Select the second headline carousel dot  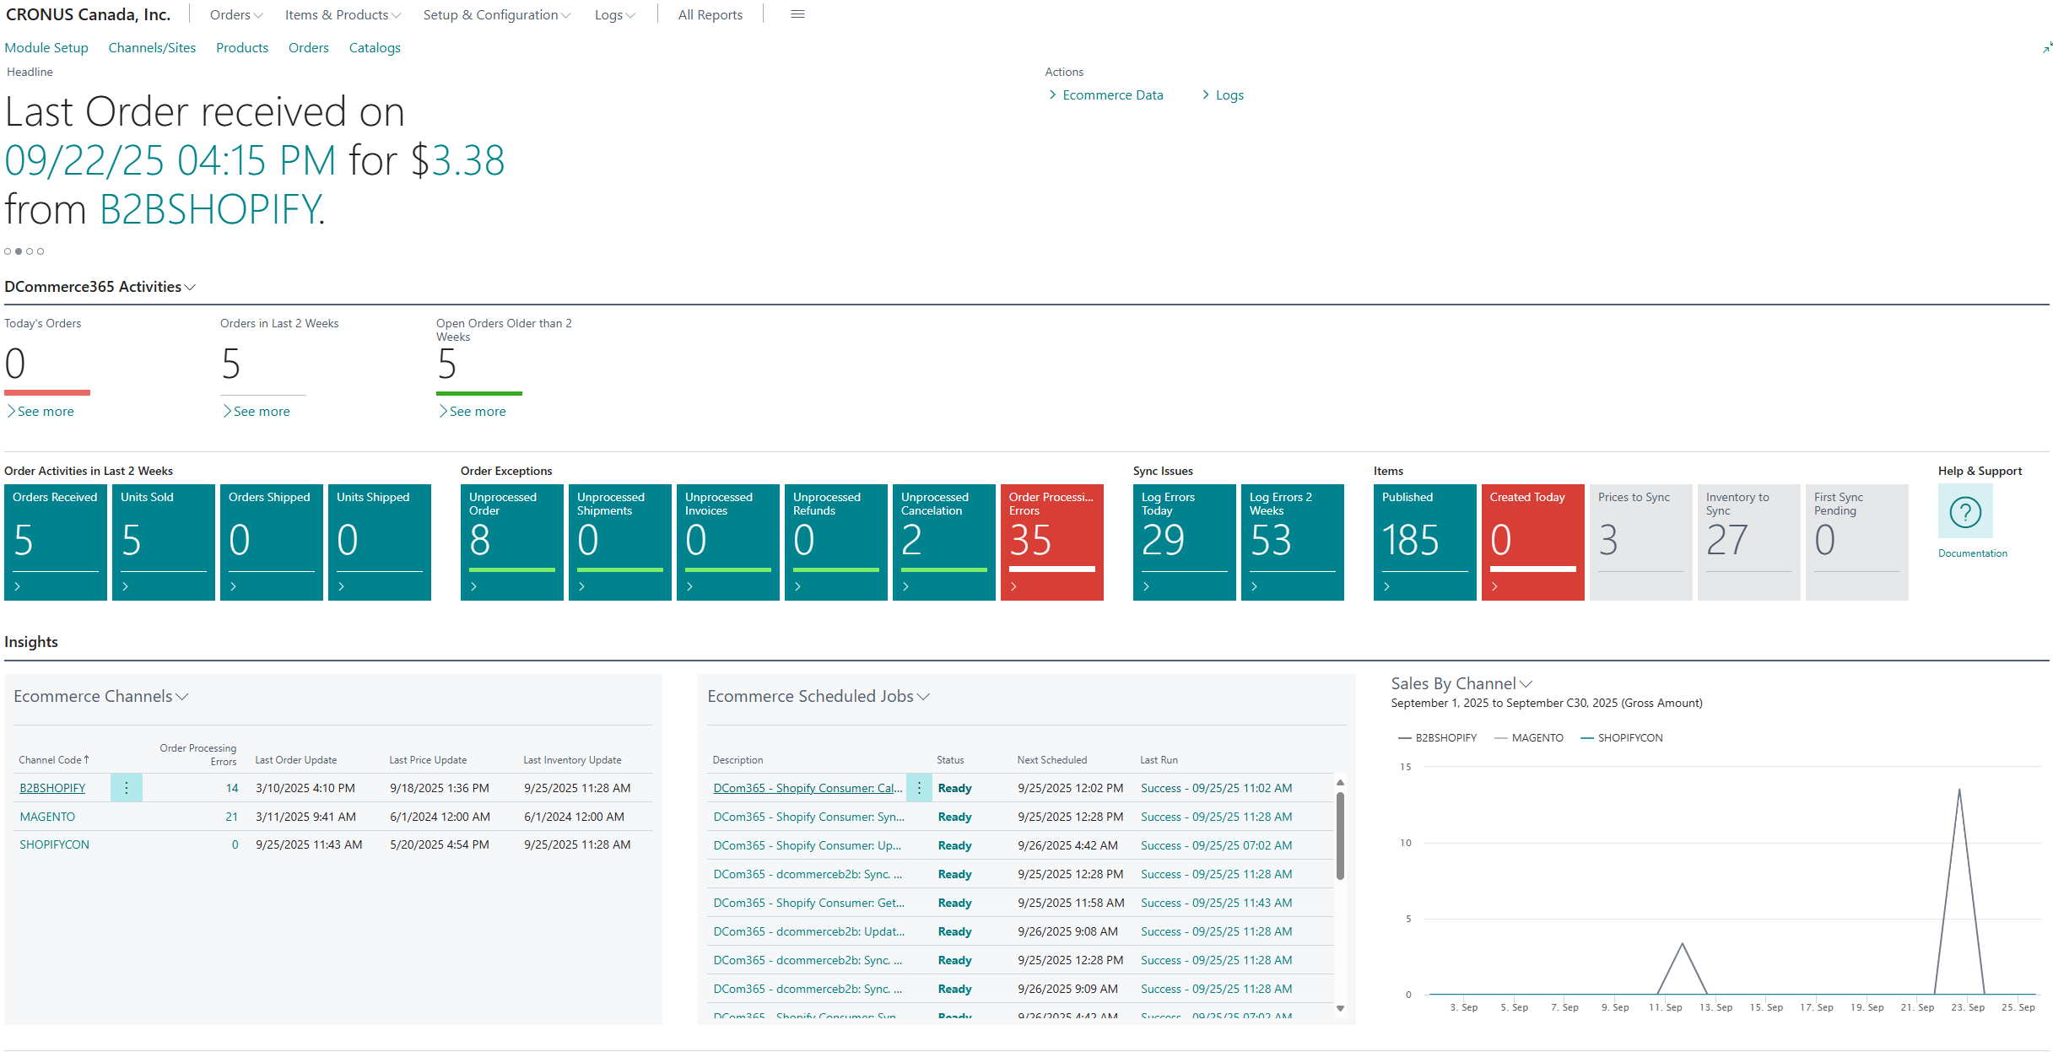19,251
